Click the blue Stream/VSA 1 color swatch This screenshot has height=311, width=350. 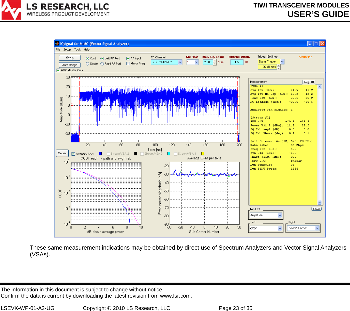point(100,154)
